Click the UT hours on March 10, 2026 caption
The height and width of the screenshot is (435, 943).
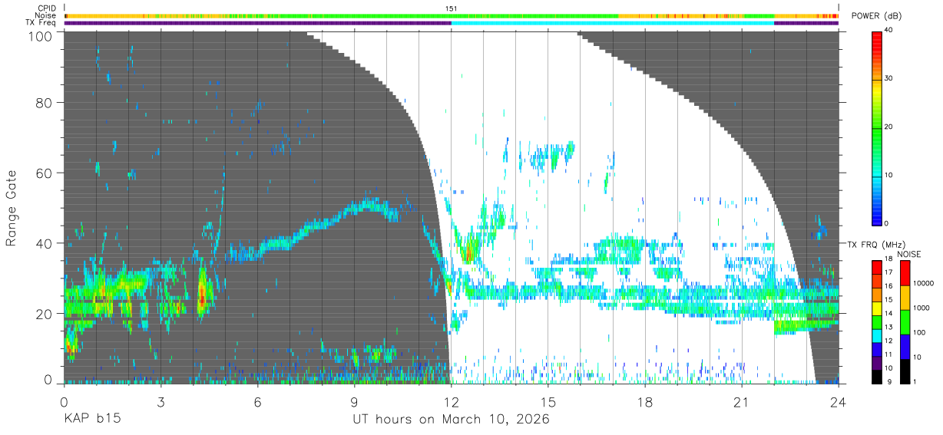pos(451,420)
